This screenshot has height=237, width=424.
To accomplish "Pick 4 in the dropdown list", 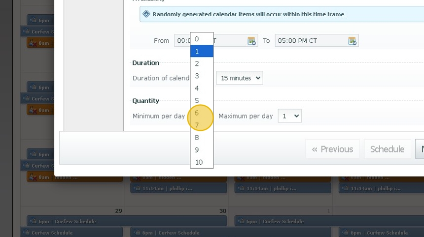I will click(202, 88).
